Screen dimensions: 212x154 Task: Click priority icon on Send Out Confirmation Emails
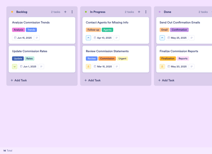(x=162, y=38)
